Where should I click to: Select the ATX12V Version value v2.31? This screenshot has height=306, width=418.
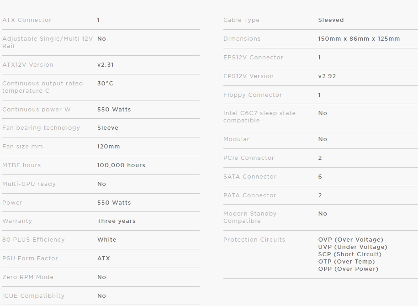click(x=106, y=65)
